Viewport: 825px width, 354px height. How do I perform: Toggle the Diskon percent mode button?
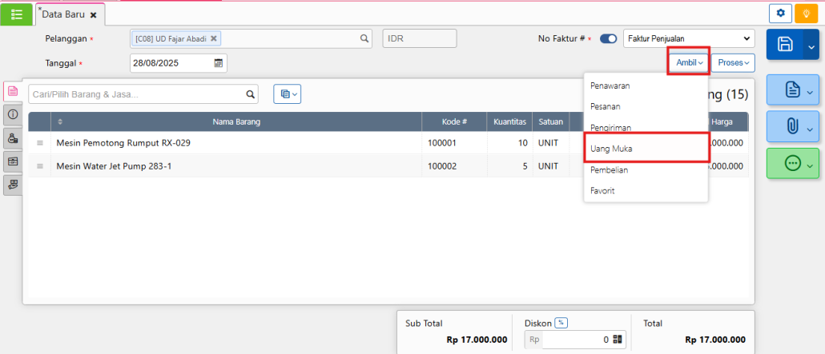click(561, 323)
